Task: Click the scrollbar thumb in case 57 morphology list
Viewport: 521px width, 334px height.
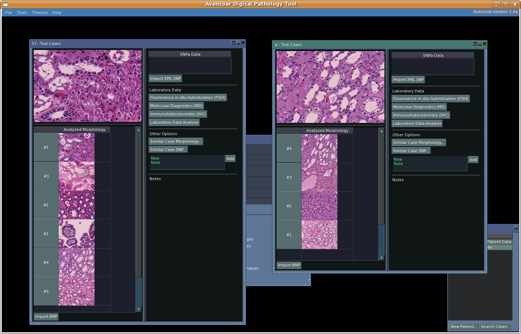Action: (138, 292)
